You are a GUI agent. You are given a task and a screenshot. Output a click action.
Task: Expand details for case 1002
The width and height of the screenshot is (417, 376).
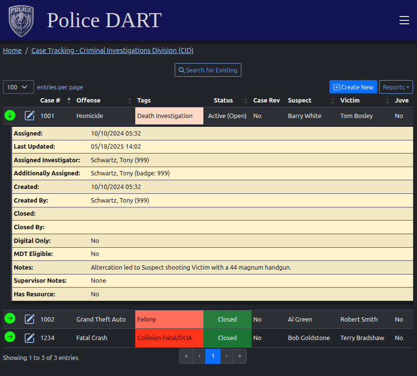10,319
